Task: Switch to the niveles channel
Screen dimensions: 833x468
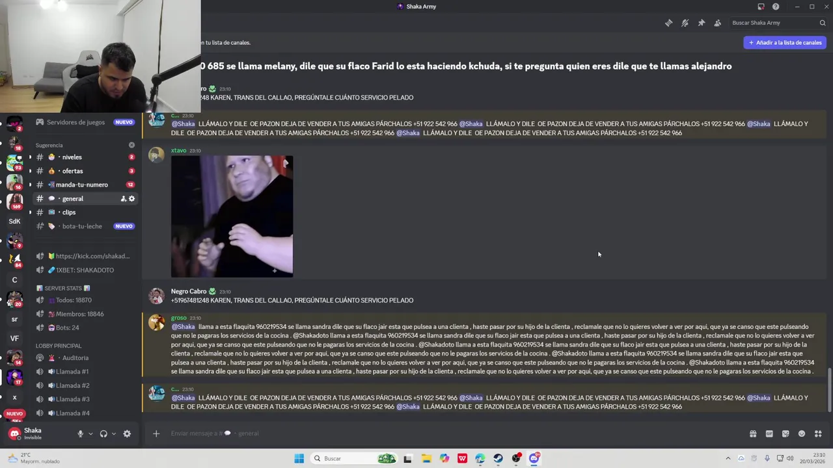Action: (85, 157)
